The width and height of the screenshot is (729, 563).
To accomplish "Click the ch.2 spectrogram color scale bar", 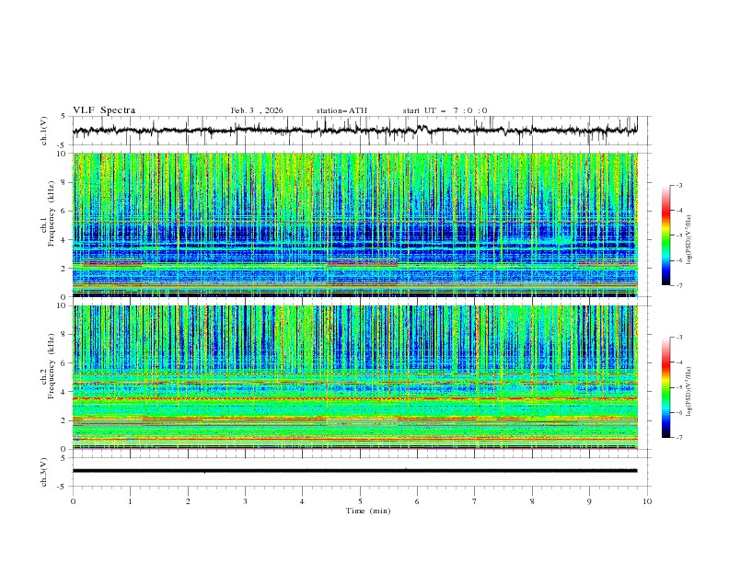I will [x=665, y=387].
